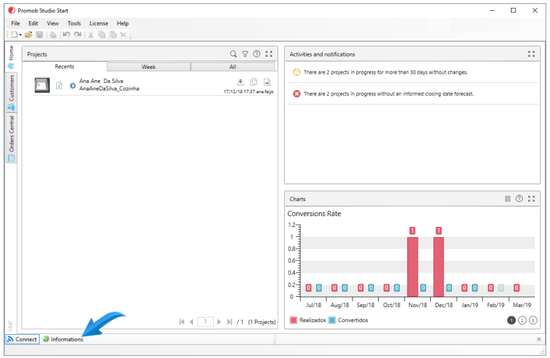
Task: Click the New project toolbar icon
Action: click(14, 34)
